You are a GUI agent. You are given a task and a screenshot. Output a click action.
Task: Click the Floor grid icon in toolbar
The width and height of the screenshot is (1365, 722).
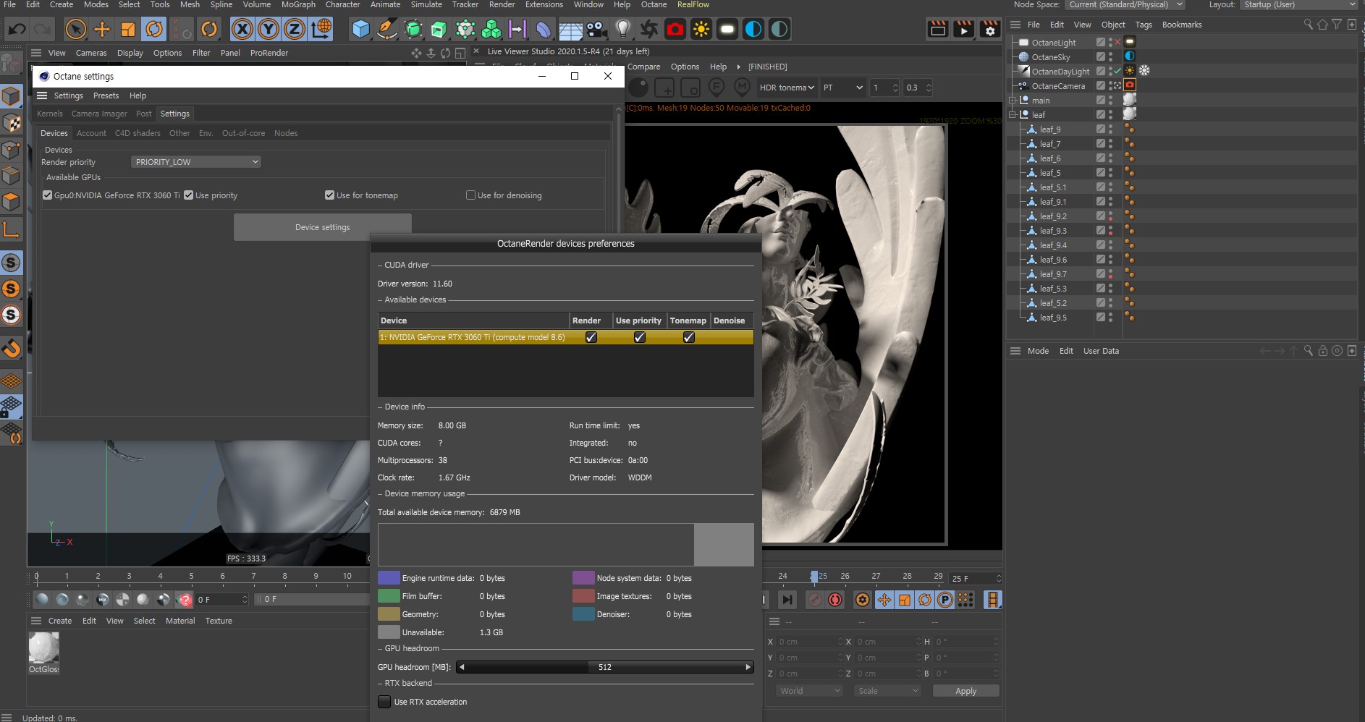click(570, 29)
